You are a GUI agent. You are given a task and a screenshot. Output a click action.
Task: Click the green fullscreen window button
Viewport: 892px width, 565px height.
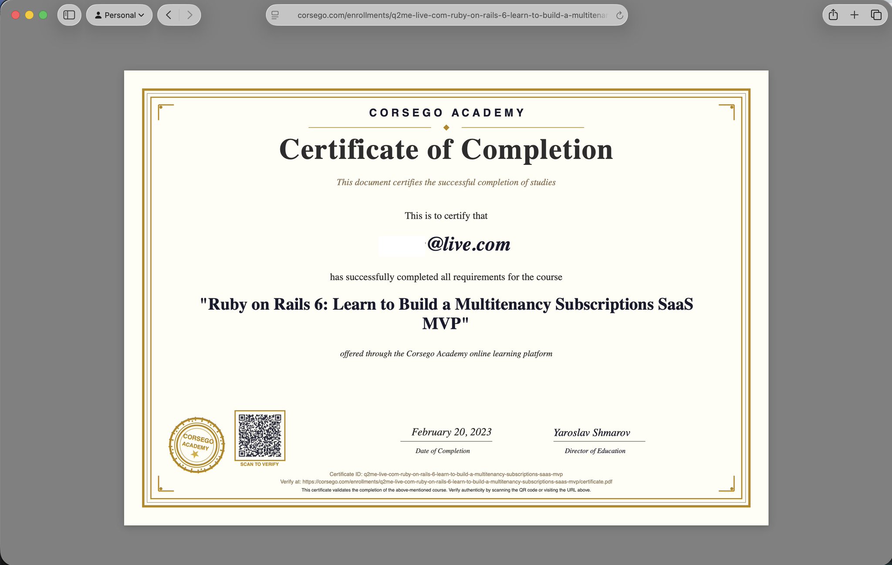click(x=43, y=15)
